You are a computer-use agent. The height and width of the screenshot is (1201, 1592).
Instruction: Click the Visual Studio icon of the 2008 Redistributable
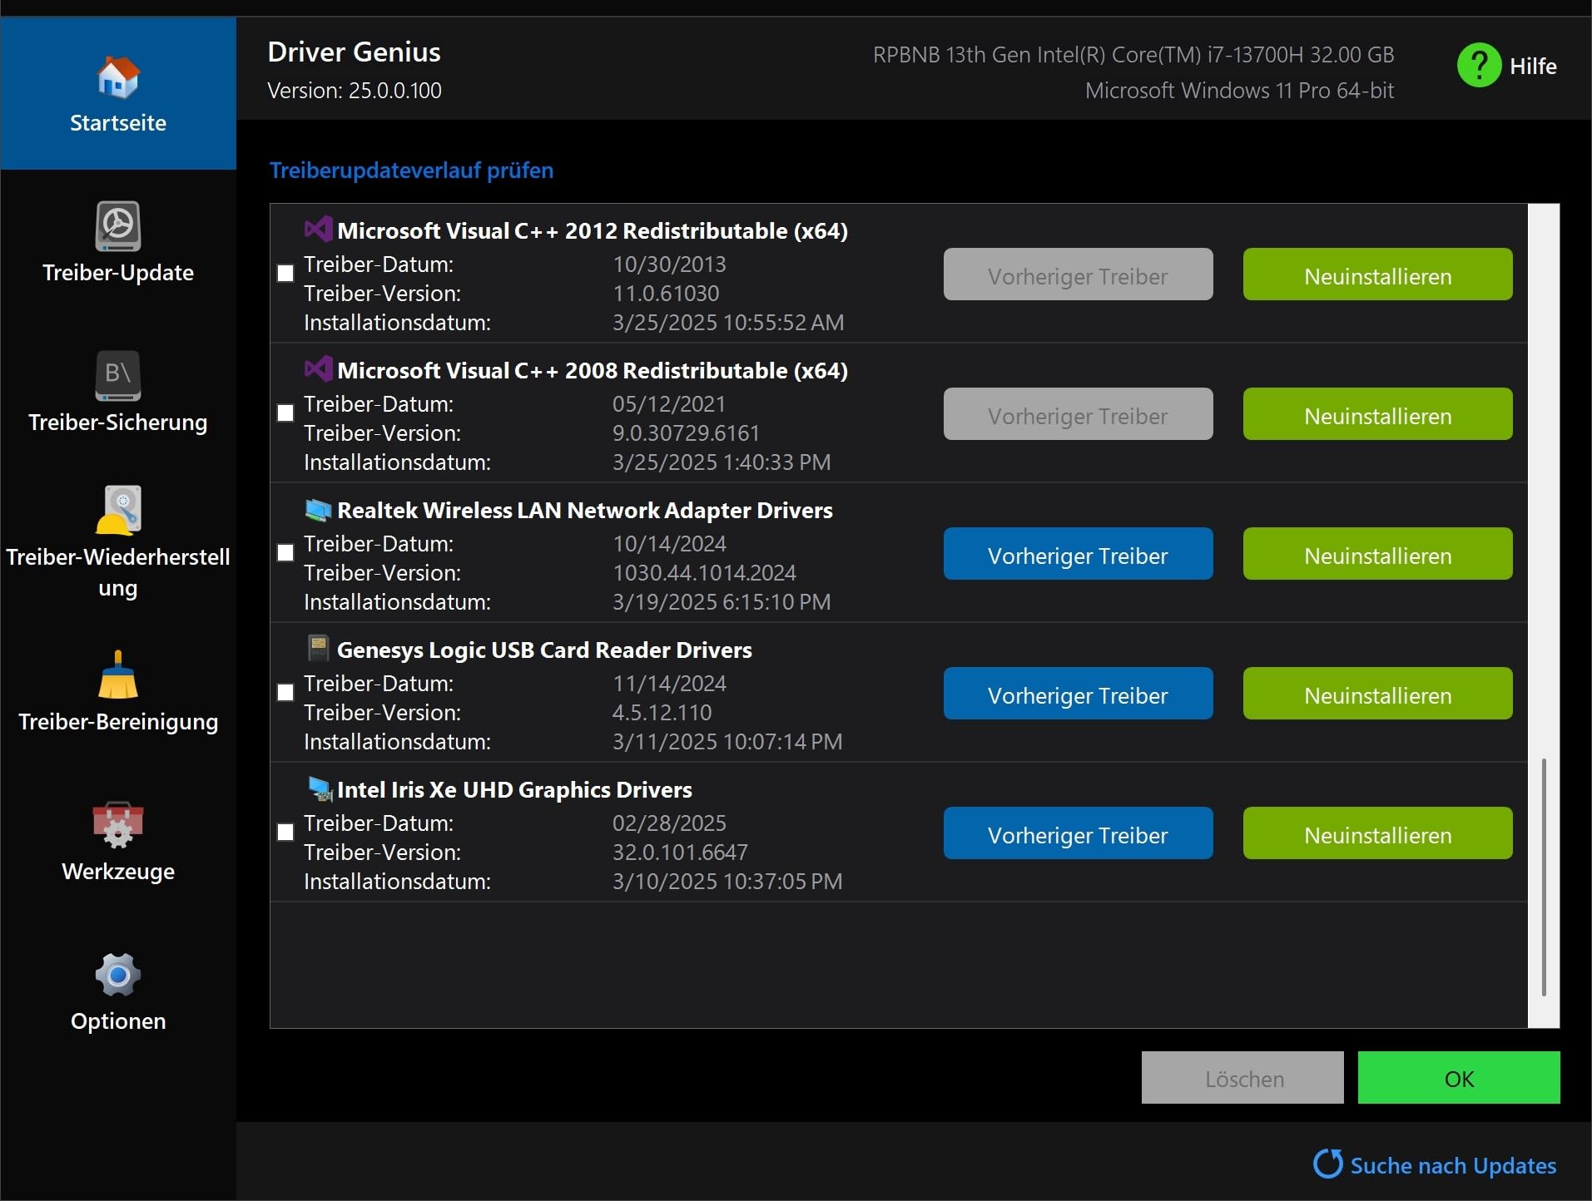(318, 369)
